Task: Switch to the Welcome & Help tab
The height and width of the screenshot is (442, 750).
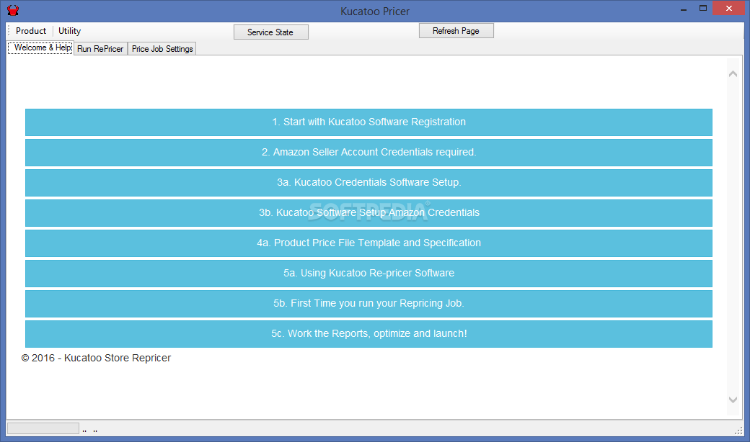Action: [40, 48]
